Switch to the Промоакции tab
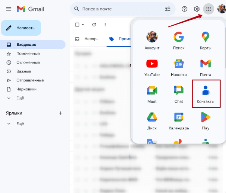226x193 pixels. 120,39
